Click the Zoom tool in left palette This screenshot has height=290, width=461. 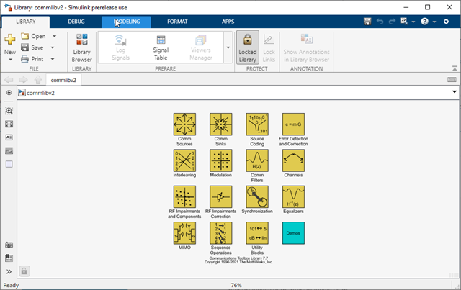(9, 111)
